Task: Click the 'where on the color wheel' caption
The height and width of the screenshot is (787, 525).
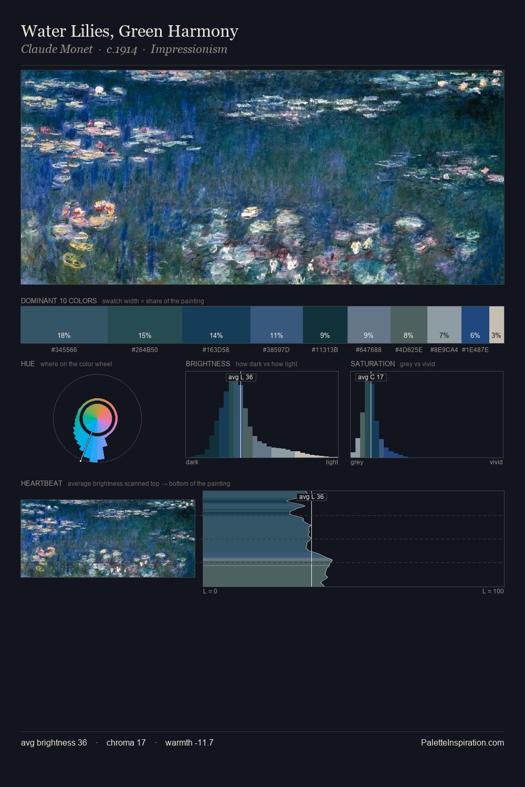Action: click(x=76, y=364)
